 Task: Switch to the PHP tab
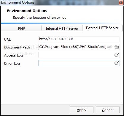coord(21,29)
